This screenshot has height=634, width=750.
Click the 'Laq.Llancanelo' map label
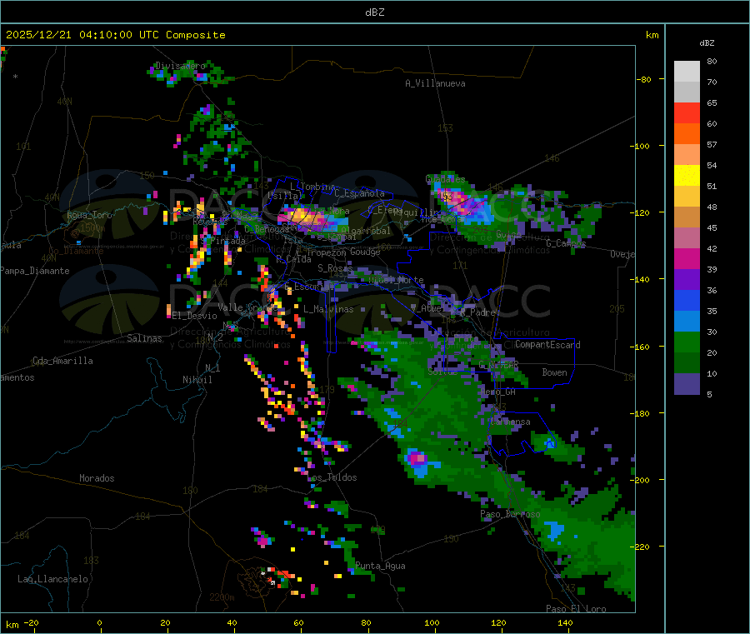tap(52, 579)
